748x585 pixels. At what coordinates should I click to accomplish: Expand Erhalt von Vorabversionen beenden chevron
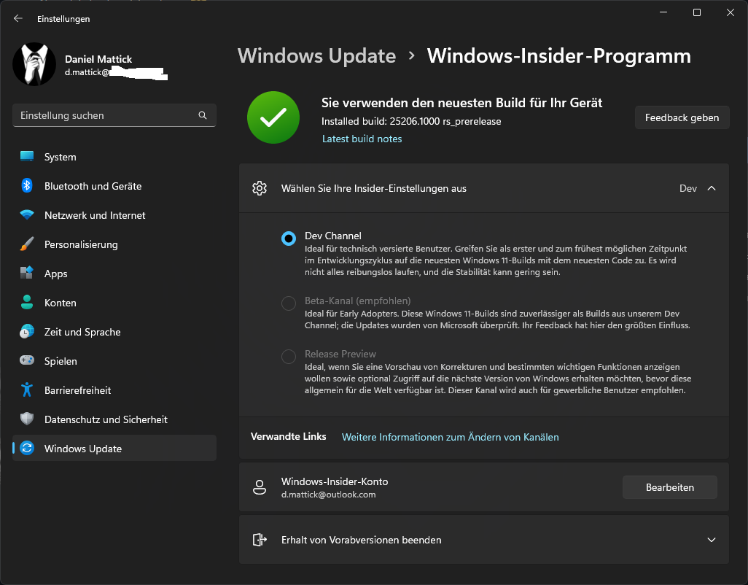tap(712, 540)
